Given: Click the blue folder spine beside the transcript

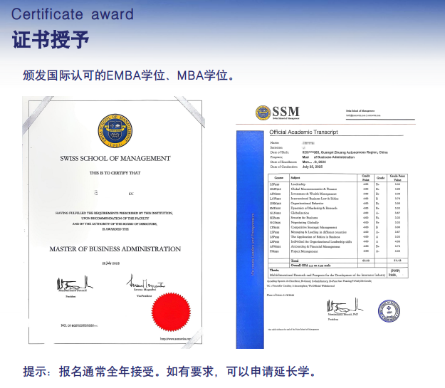Looking at the screenshot, I should 250,239.
